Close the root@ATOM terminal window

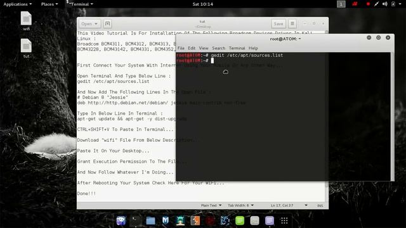(x=388, y=38)
